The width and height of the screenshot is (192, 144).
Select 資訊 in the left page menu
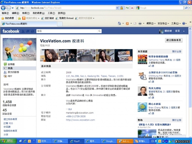19,68
